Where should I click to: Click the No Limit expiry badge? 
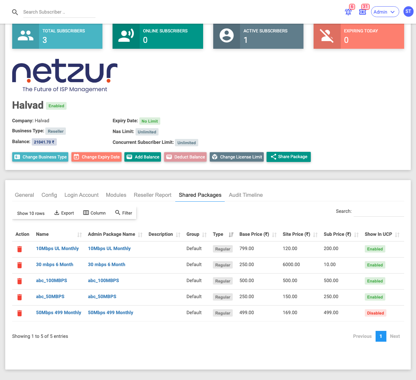tap(149, 121)
